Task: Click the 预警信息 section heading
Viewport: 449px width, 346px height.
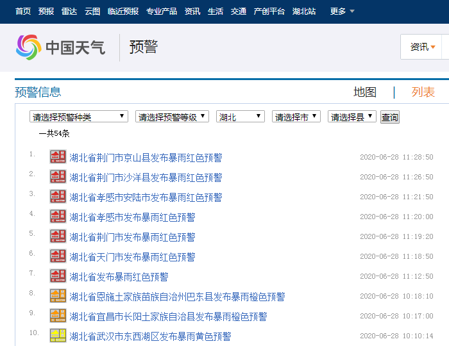Action: [38, 92]
